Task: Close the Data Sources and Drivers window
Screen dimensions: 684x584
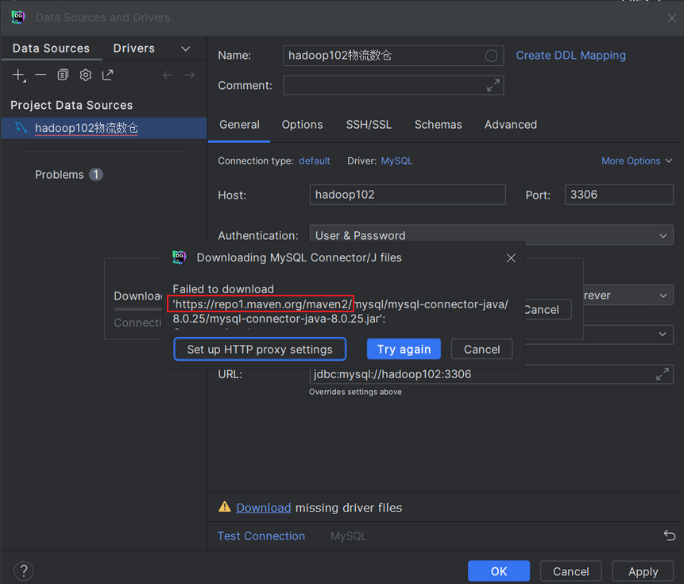Action: [672, 18]
